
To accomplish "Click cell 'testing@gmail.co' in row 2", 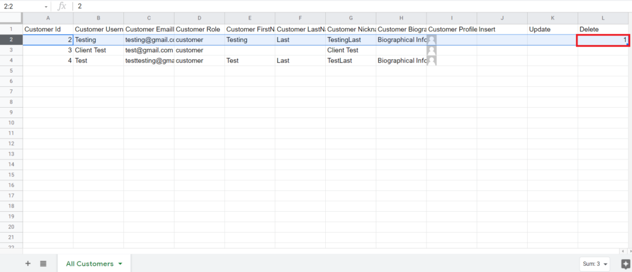I will coord(149,40).
